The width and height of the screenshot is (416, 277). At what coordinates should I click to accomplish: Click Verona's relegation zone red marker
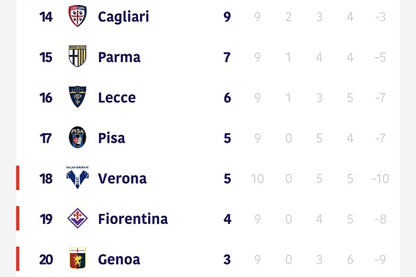pyautogui.click(x=18, y=178)
